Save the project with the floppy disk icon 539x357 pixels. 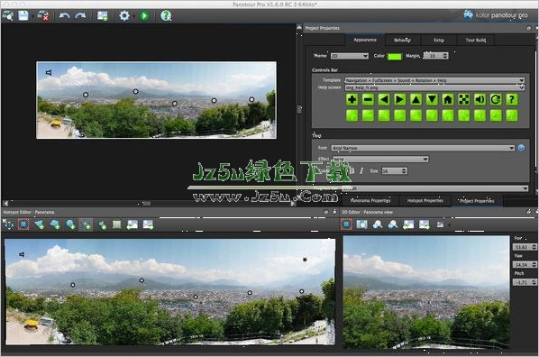[23, 16]
